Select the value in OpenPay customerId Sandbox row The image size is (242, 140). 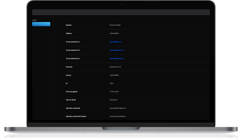[x=117, y=116]
